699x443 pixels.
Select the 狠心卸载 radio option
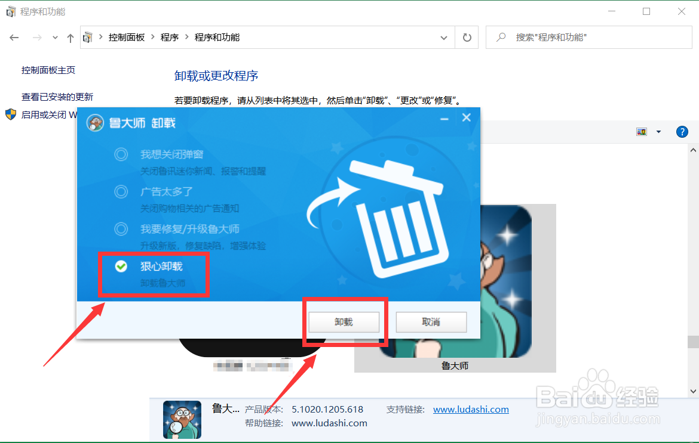121,267
